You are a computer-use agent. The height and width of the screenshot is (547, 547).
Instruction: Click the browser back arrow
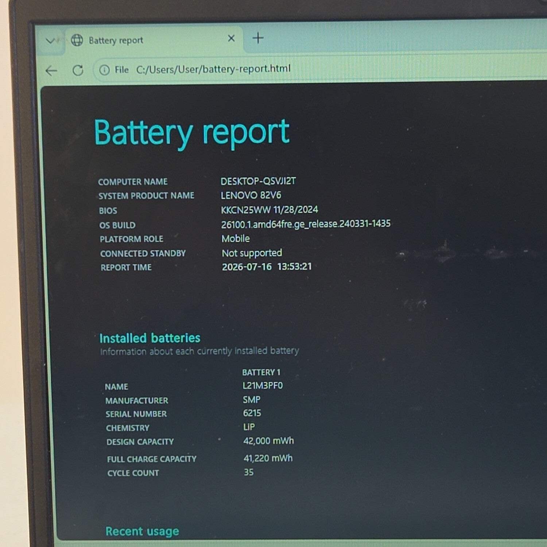(51, 70)
